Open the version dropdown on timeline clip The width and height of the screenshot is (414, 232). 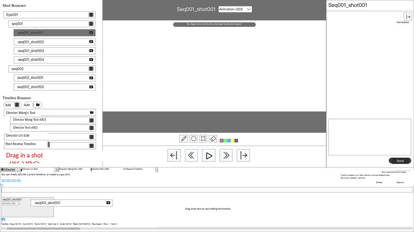(11, 203)
